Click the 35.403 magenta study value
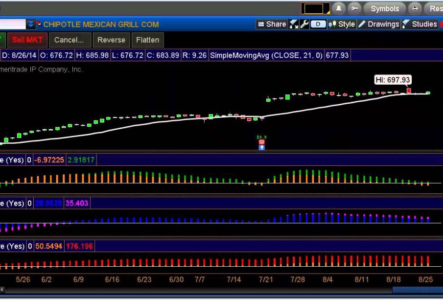443x300 pixels. 77,203
